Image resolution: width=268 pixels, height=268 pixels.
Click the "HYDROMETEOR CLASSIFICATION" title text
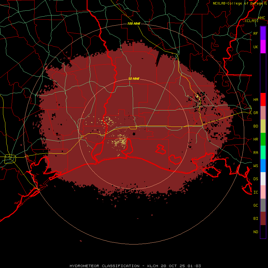[105, 266]
